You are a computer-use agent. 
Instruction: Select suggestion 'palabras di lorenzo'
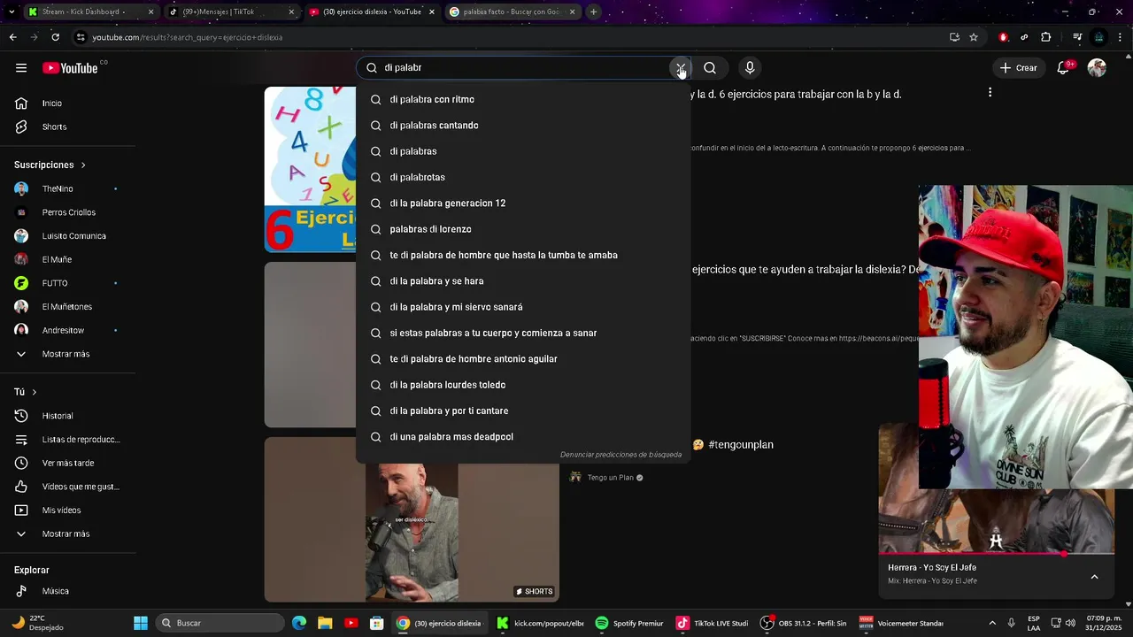pos(523,229)
